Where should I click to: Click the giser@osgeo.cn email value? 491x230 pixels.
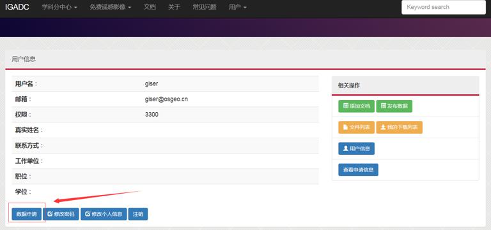point(166,99)
